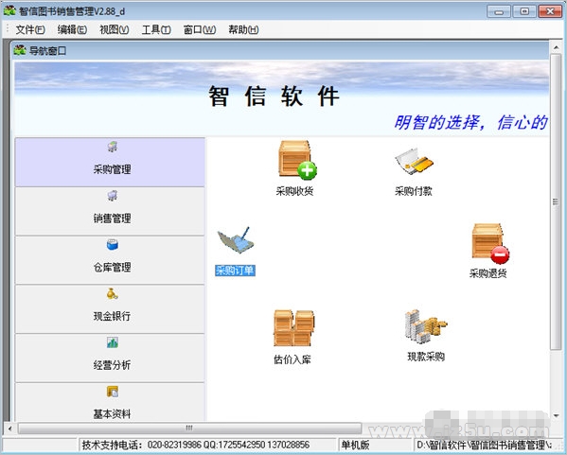Click the highlighted 采购订单 label
This screenshot has width=567, height=455.
pos(235,271)
